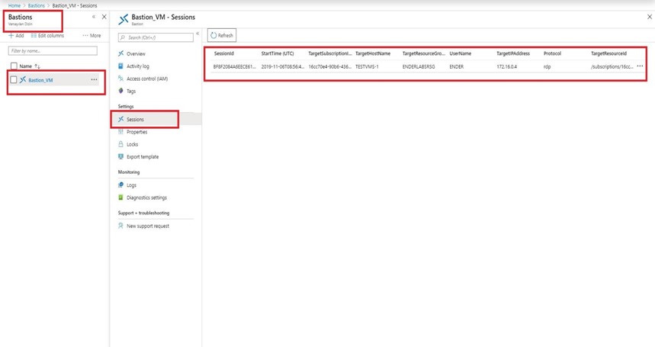Focus the Filter by name field
The image size is (655, 347).
pos(53,50)
